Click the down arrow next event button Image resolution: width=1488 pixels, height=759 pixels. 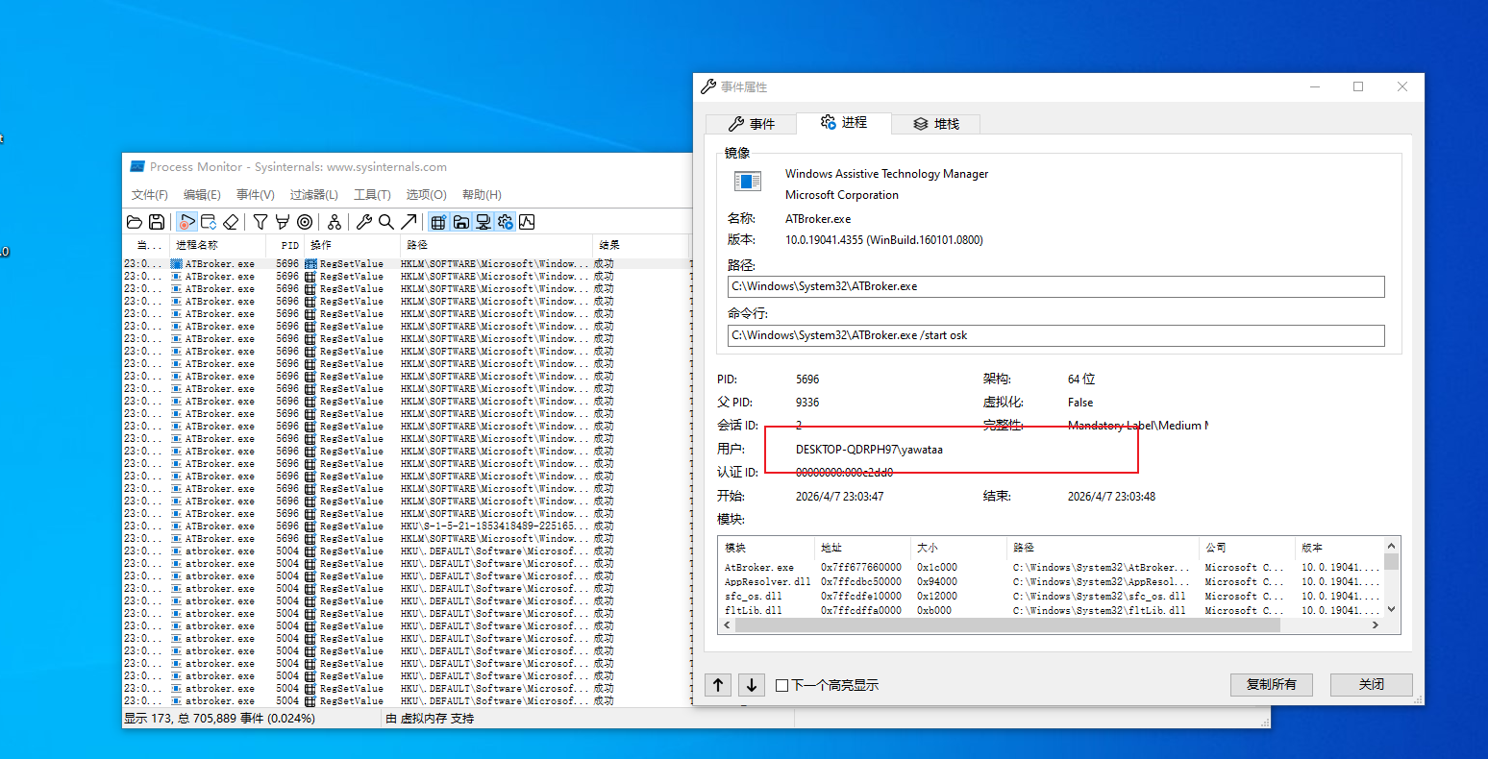(x=752, y=684)
